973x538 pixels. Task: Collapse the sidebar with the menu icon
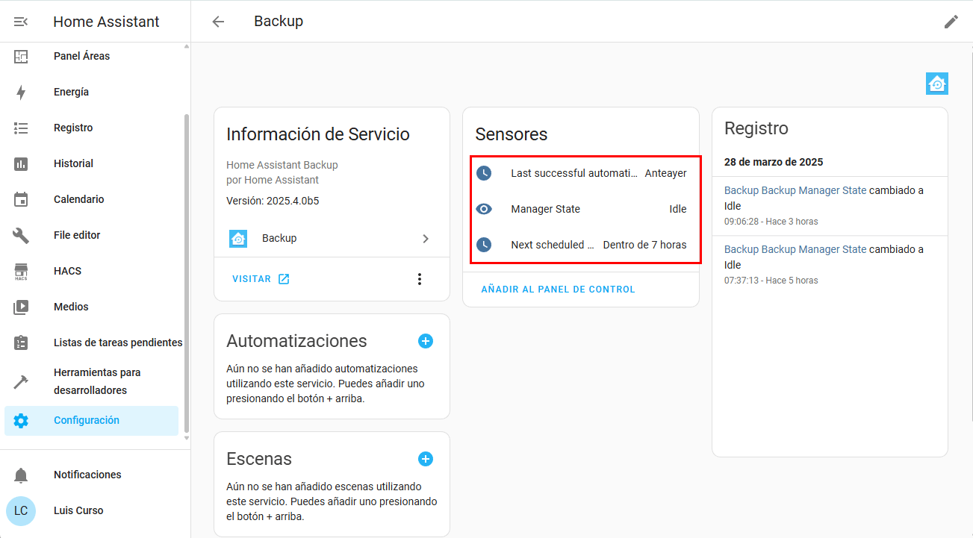click(x=21, y=22)
